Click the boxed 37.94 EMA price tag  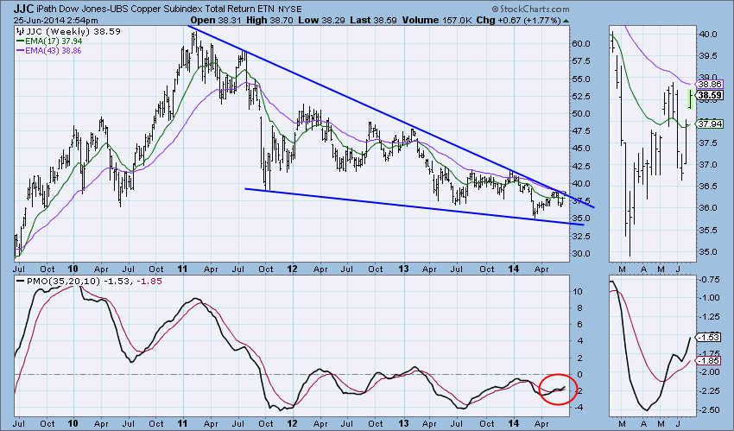click(710, 124)
